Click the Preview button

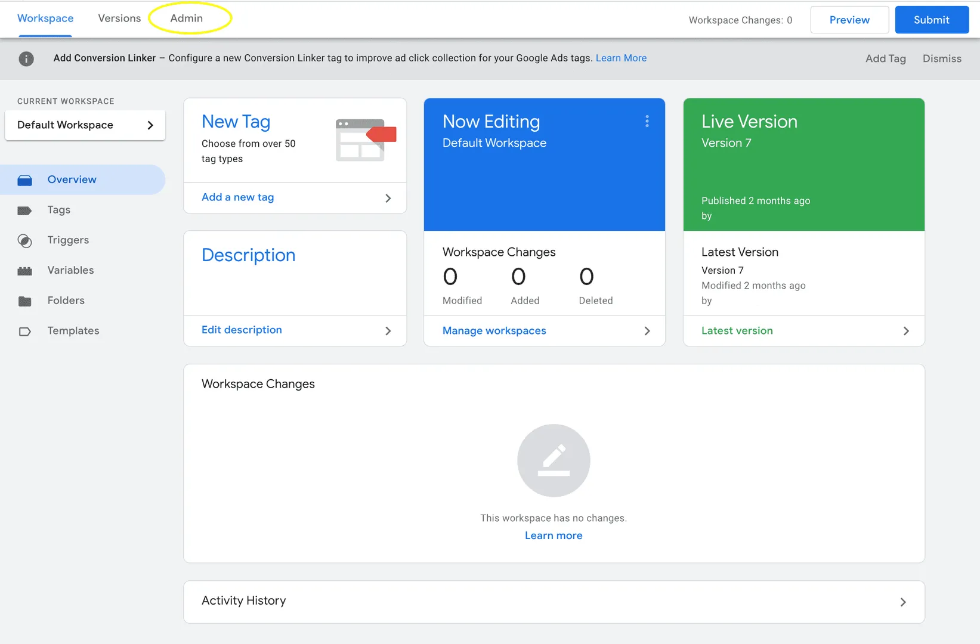click(849, 20)
